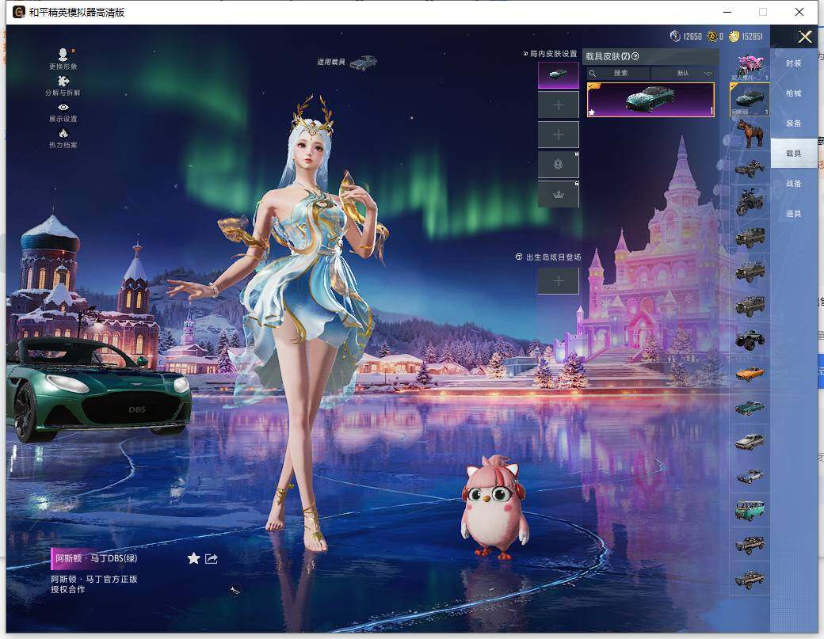The height and width of the screenshot is (639, 824).
Task: Select the 载具 tab
Action: point(793,154)
